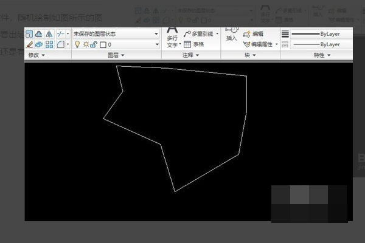
Task: Click the lineweight icon in 特性 panel
Action: click(285, 34)
